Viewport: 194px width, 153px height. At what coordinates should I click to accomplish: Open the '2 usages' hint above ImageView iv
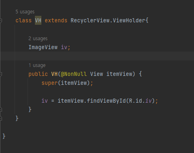38,39
